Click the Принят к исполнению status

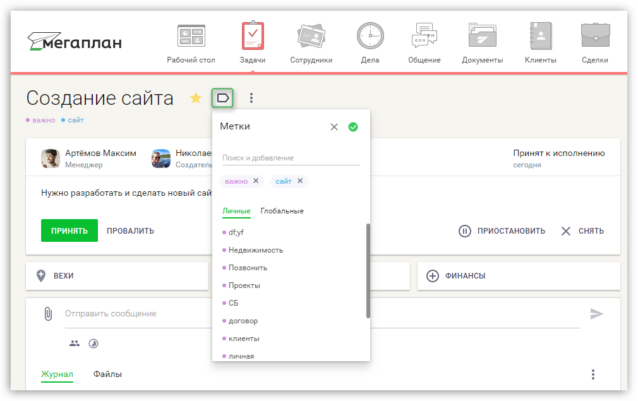tap(558, 153)
